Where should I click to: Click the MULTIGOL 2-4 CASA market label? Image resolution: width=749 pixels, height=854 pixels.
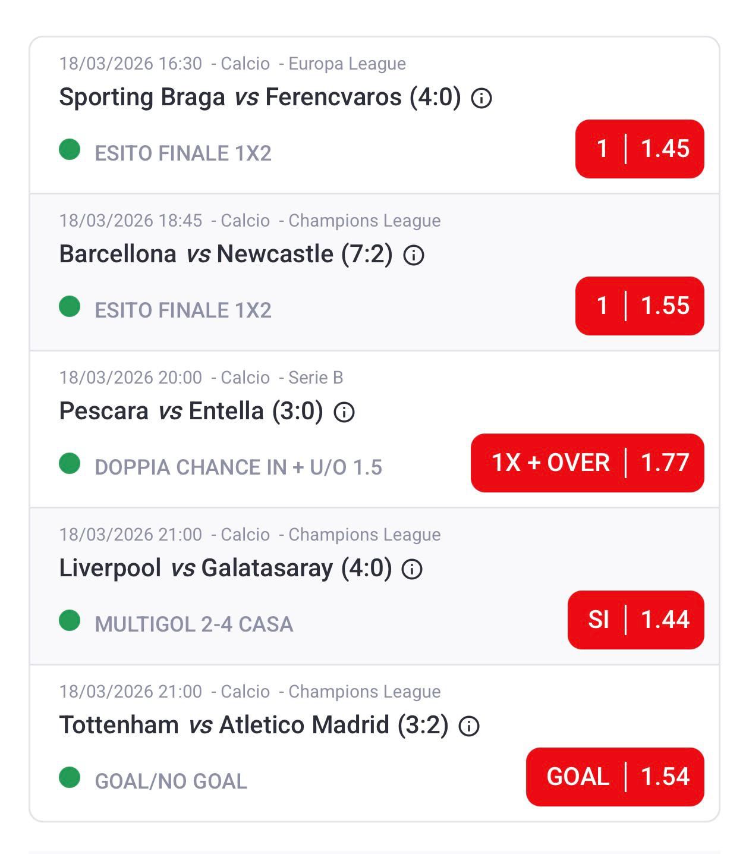[x=194, y=624]
